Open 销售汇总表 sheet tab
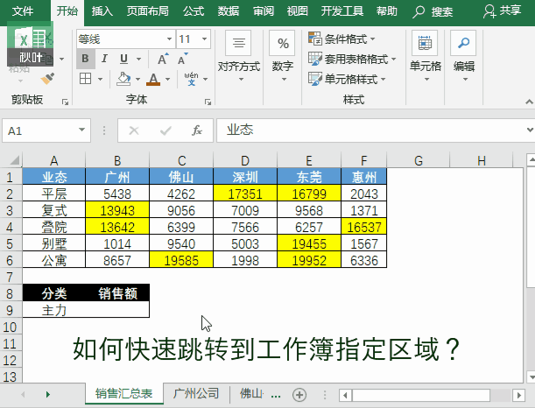 123,394
